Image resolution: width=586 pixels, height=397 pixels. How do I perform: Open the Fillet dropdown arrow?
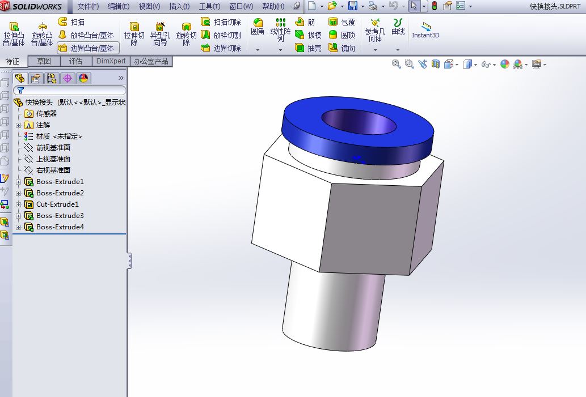(258, 50)
